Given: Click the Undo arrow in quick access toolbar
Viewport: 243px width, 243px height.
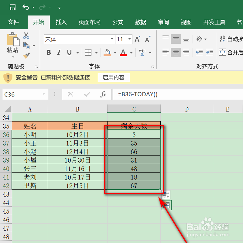Looking at the screenshot, I should pos(26,7).
